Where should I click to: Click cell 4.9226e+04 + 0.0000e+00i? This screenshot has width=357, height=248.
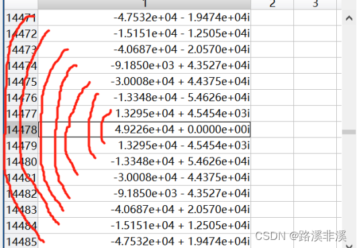[x=144, y=129]
